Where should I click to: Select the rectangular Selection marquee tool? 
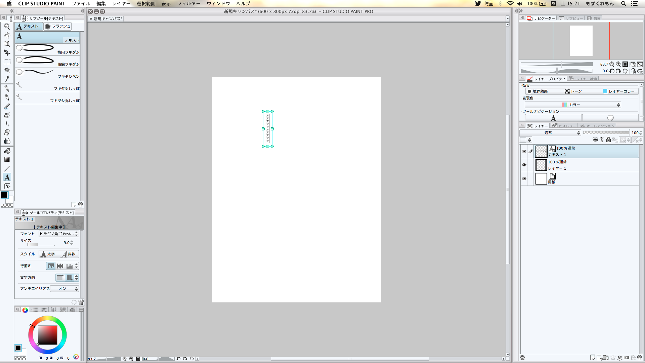(x=7, y=62)
